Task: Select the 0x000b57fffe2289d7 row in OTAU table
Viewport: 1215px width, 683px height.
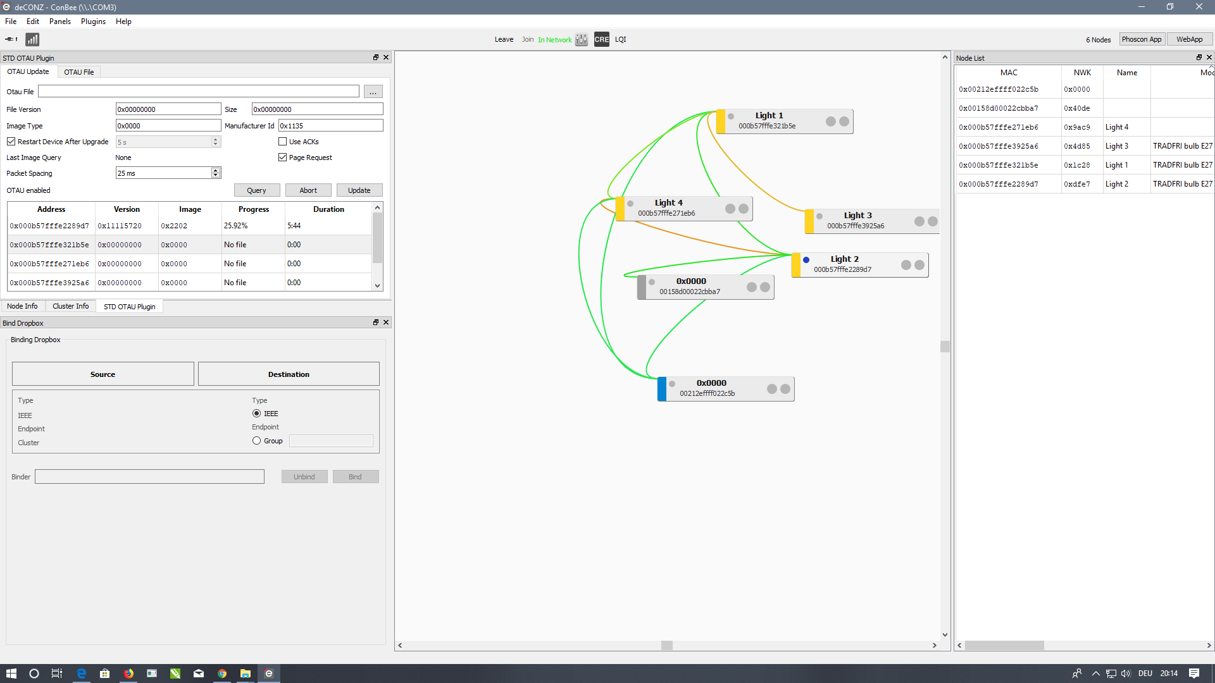Action: point(189,226)
